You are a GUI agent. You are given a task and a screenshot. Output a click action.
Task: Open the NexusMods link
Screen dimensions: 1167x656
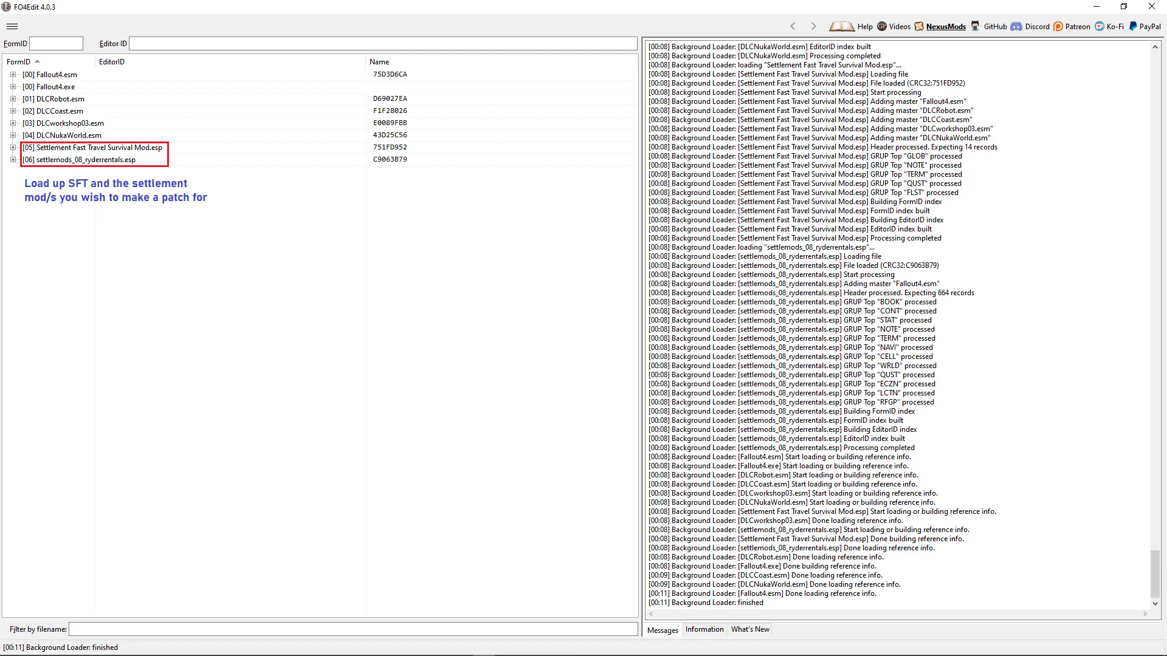[946, 27]
